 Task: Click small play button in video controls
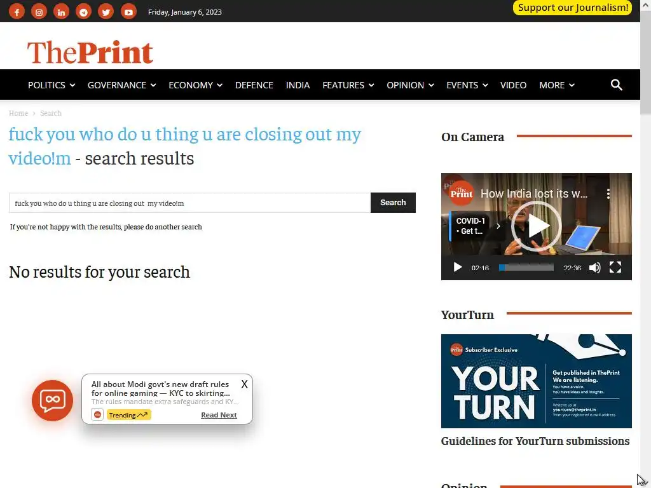pos(458,268)
